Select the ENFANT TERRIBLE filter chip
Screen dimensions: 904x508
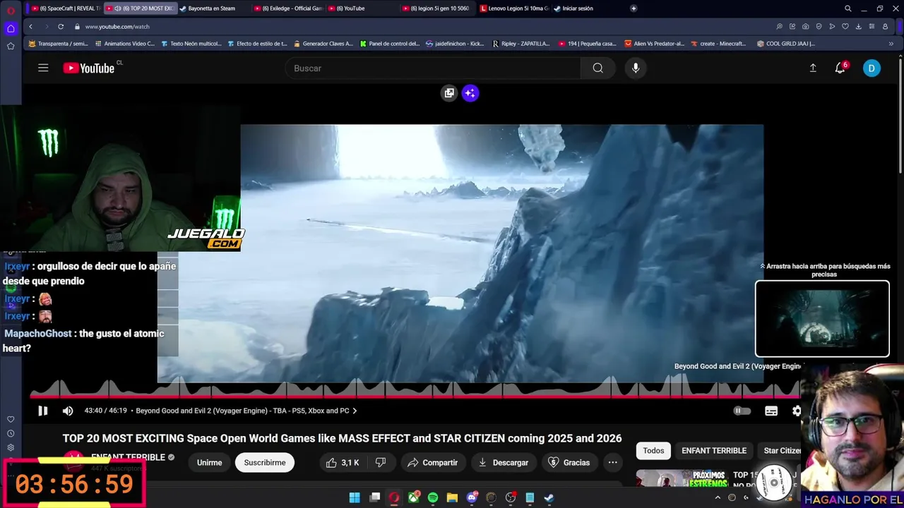714,450
